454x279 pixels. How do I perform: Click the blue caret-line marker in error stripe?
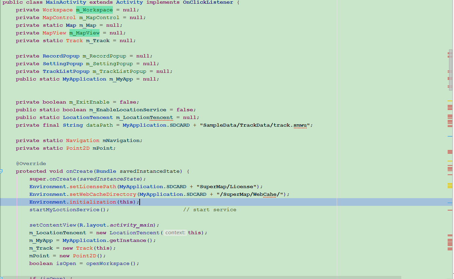[450, 203]
